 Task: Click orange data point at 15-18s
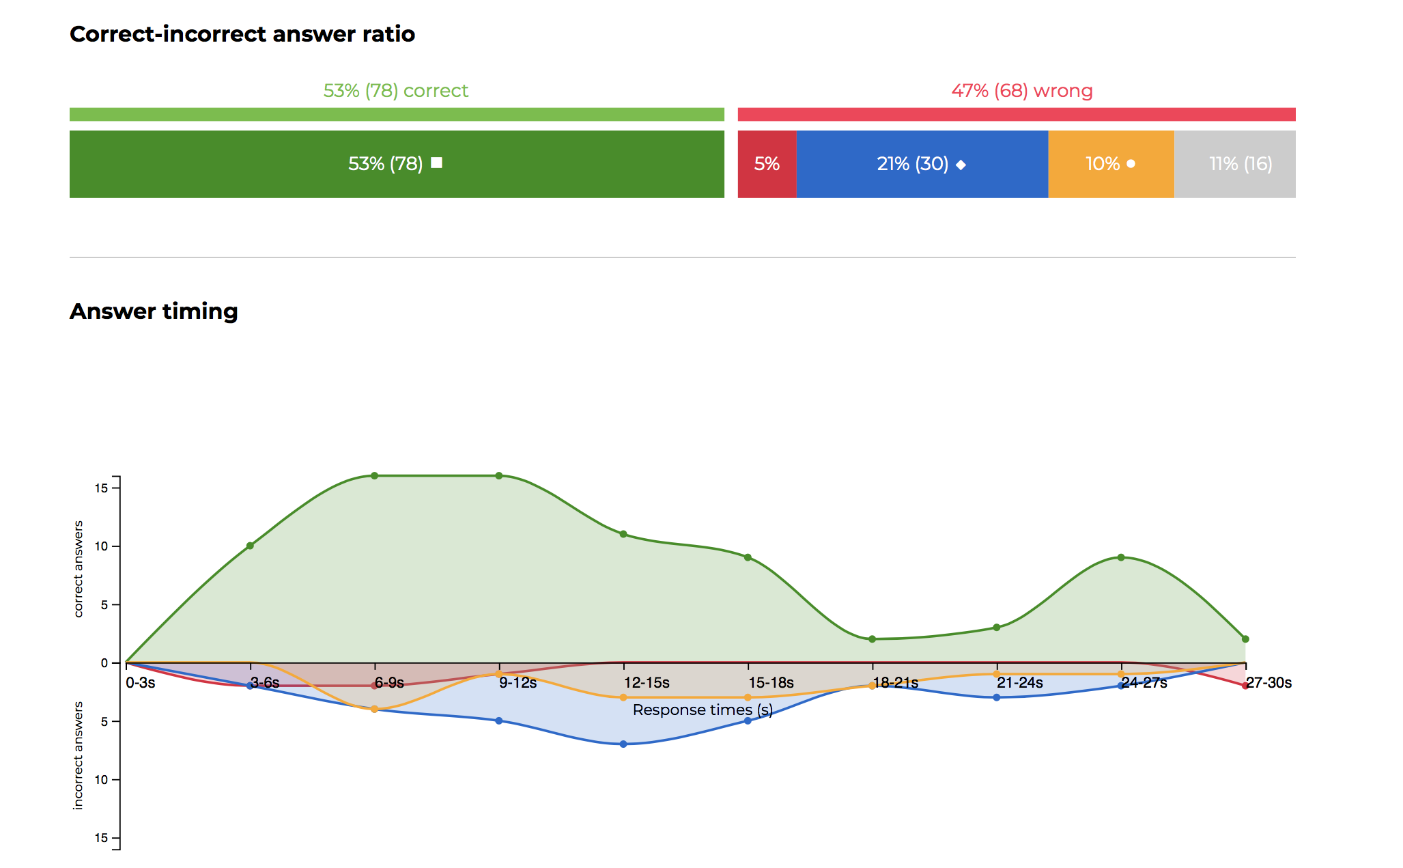pos(748,697)
